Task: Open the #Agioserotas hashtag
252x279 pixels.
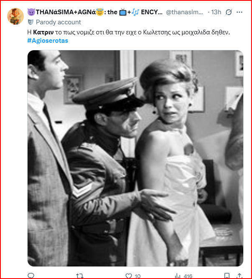Action: [x=48, y=41]
